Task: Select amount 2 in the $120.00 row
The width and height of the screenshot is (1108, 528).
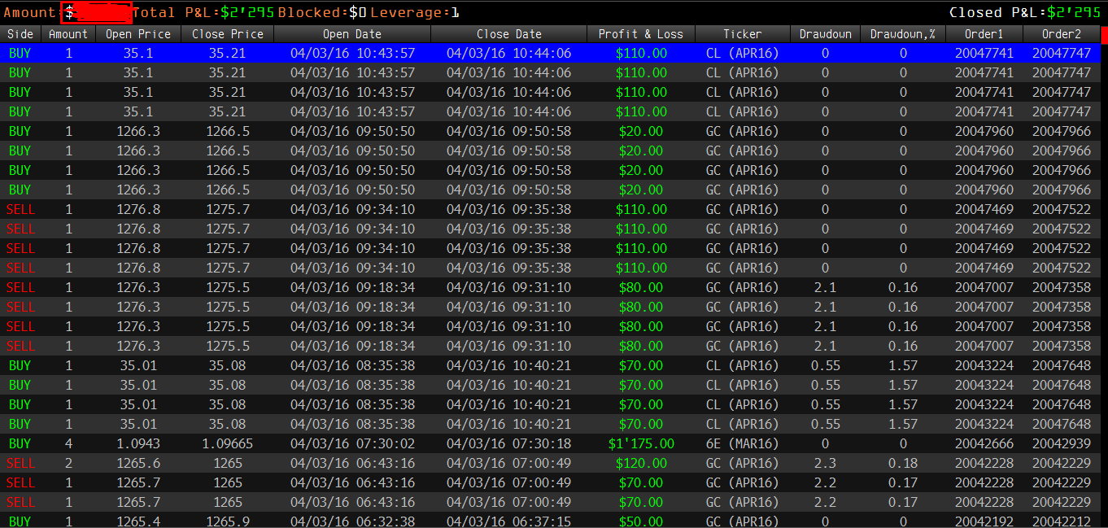Action: (x=68, y=463)
